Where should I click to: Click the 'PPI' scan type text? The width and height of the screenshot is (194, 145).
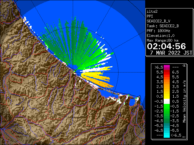tap(150, 16)
